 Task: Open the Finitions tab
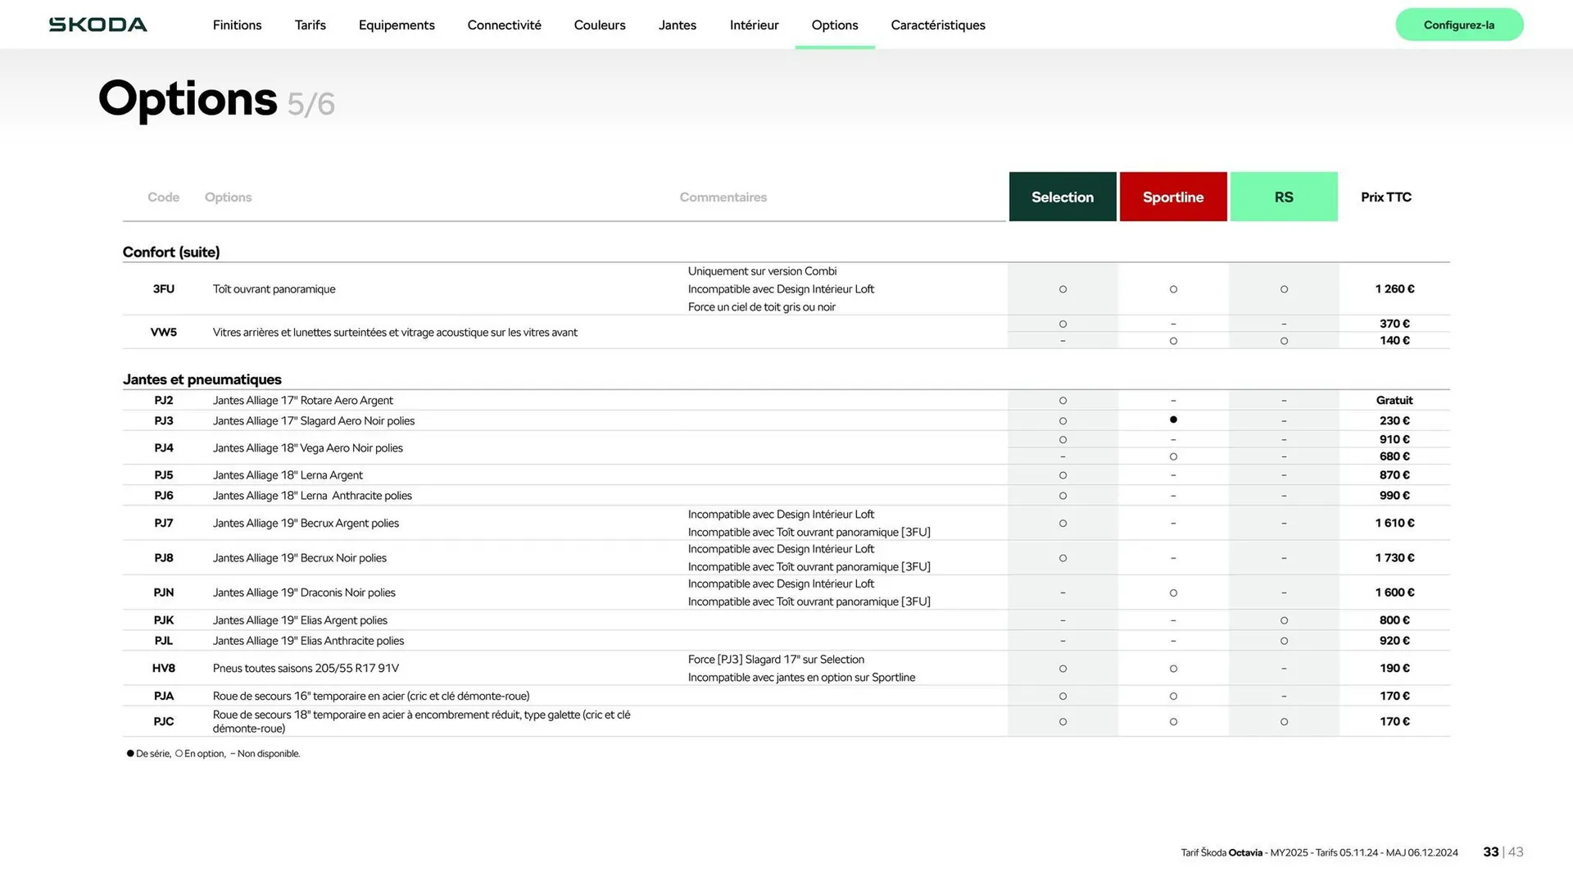pos(237,25)
